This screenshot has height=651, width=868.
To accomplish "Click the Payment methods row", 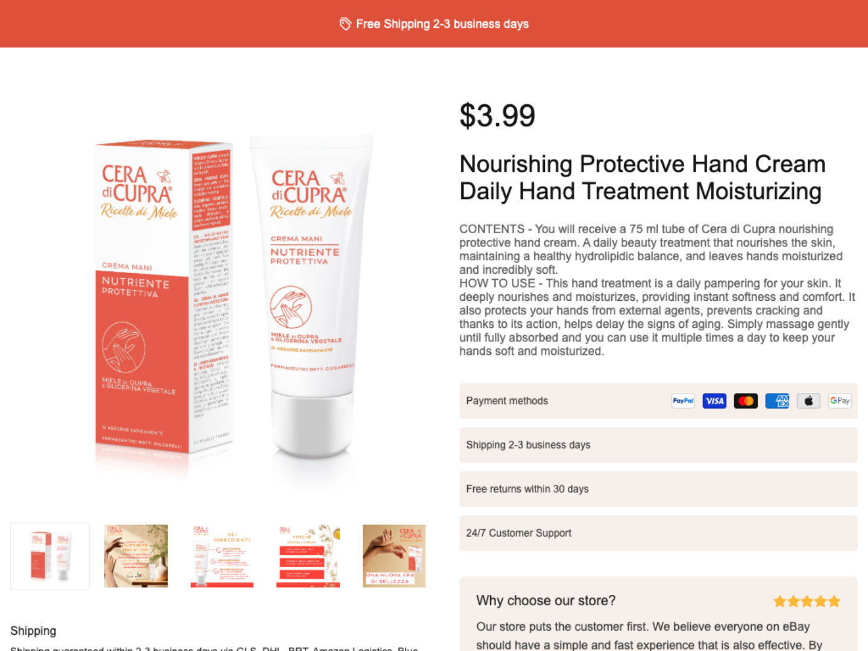I will [x=658, y=401].
